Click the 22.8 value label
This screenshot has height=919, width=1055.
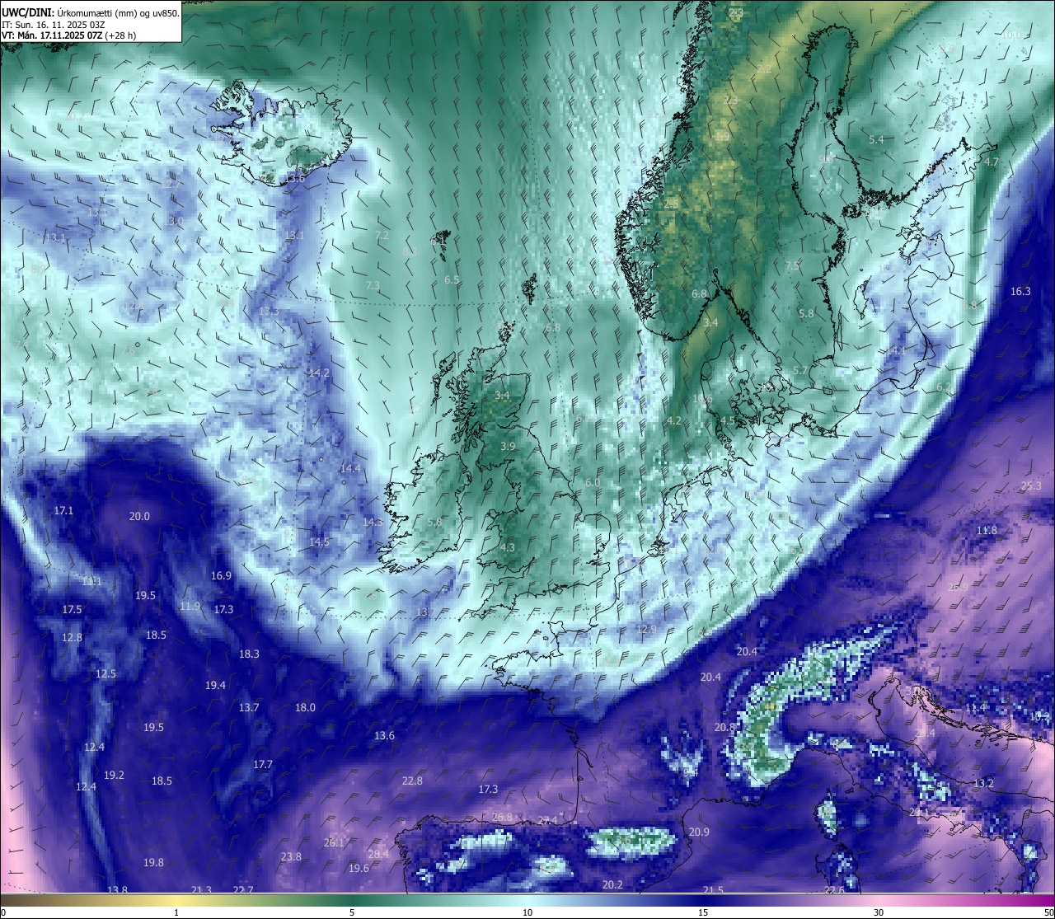click(x=412, y=781)
